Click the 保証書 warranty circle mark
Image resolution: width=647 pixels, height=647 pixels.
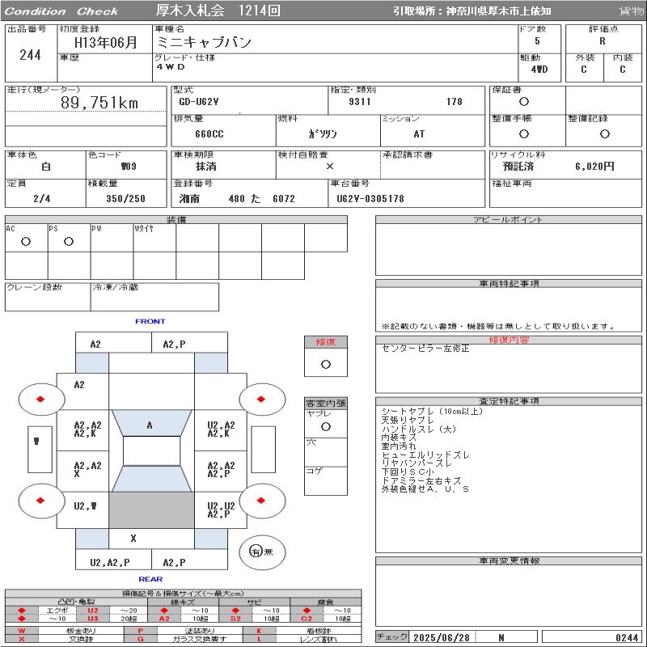point(524,102)
